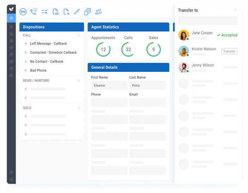Click the Agent Statistics panel header
248x193 pixels.
(x=128, y=27)
